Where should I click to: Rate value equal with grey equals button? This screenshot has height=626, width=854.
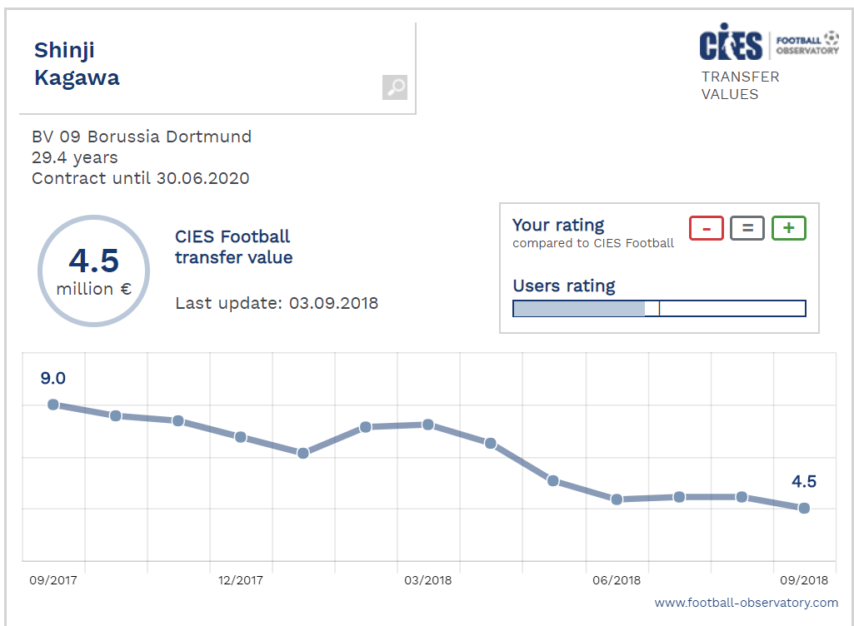point(747,228)
